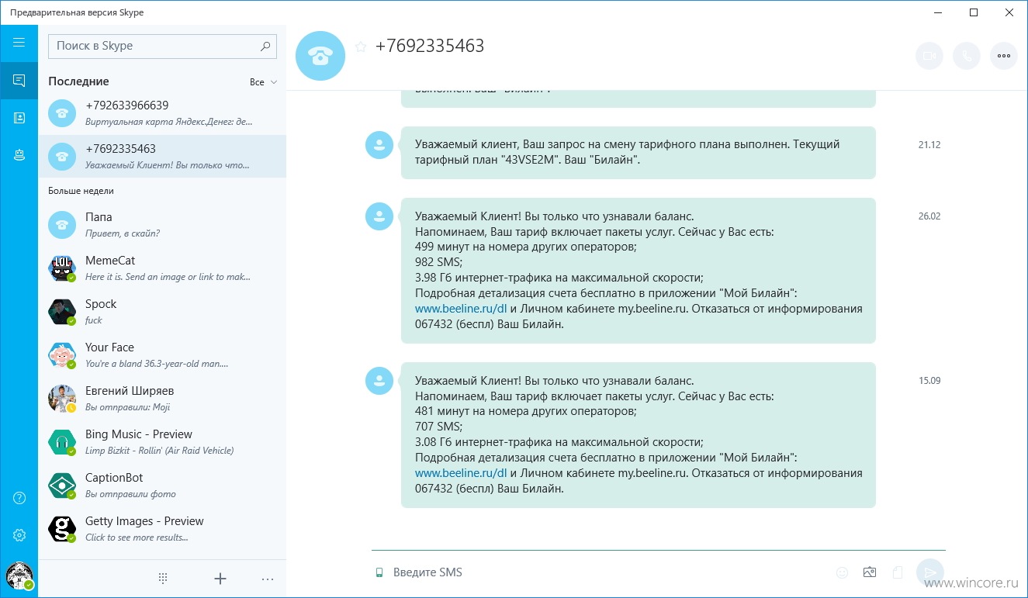Start a voice call with +7692335463
Viewport: 1028px width, 598px height.
click(x=967, y=56)
